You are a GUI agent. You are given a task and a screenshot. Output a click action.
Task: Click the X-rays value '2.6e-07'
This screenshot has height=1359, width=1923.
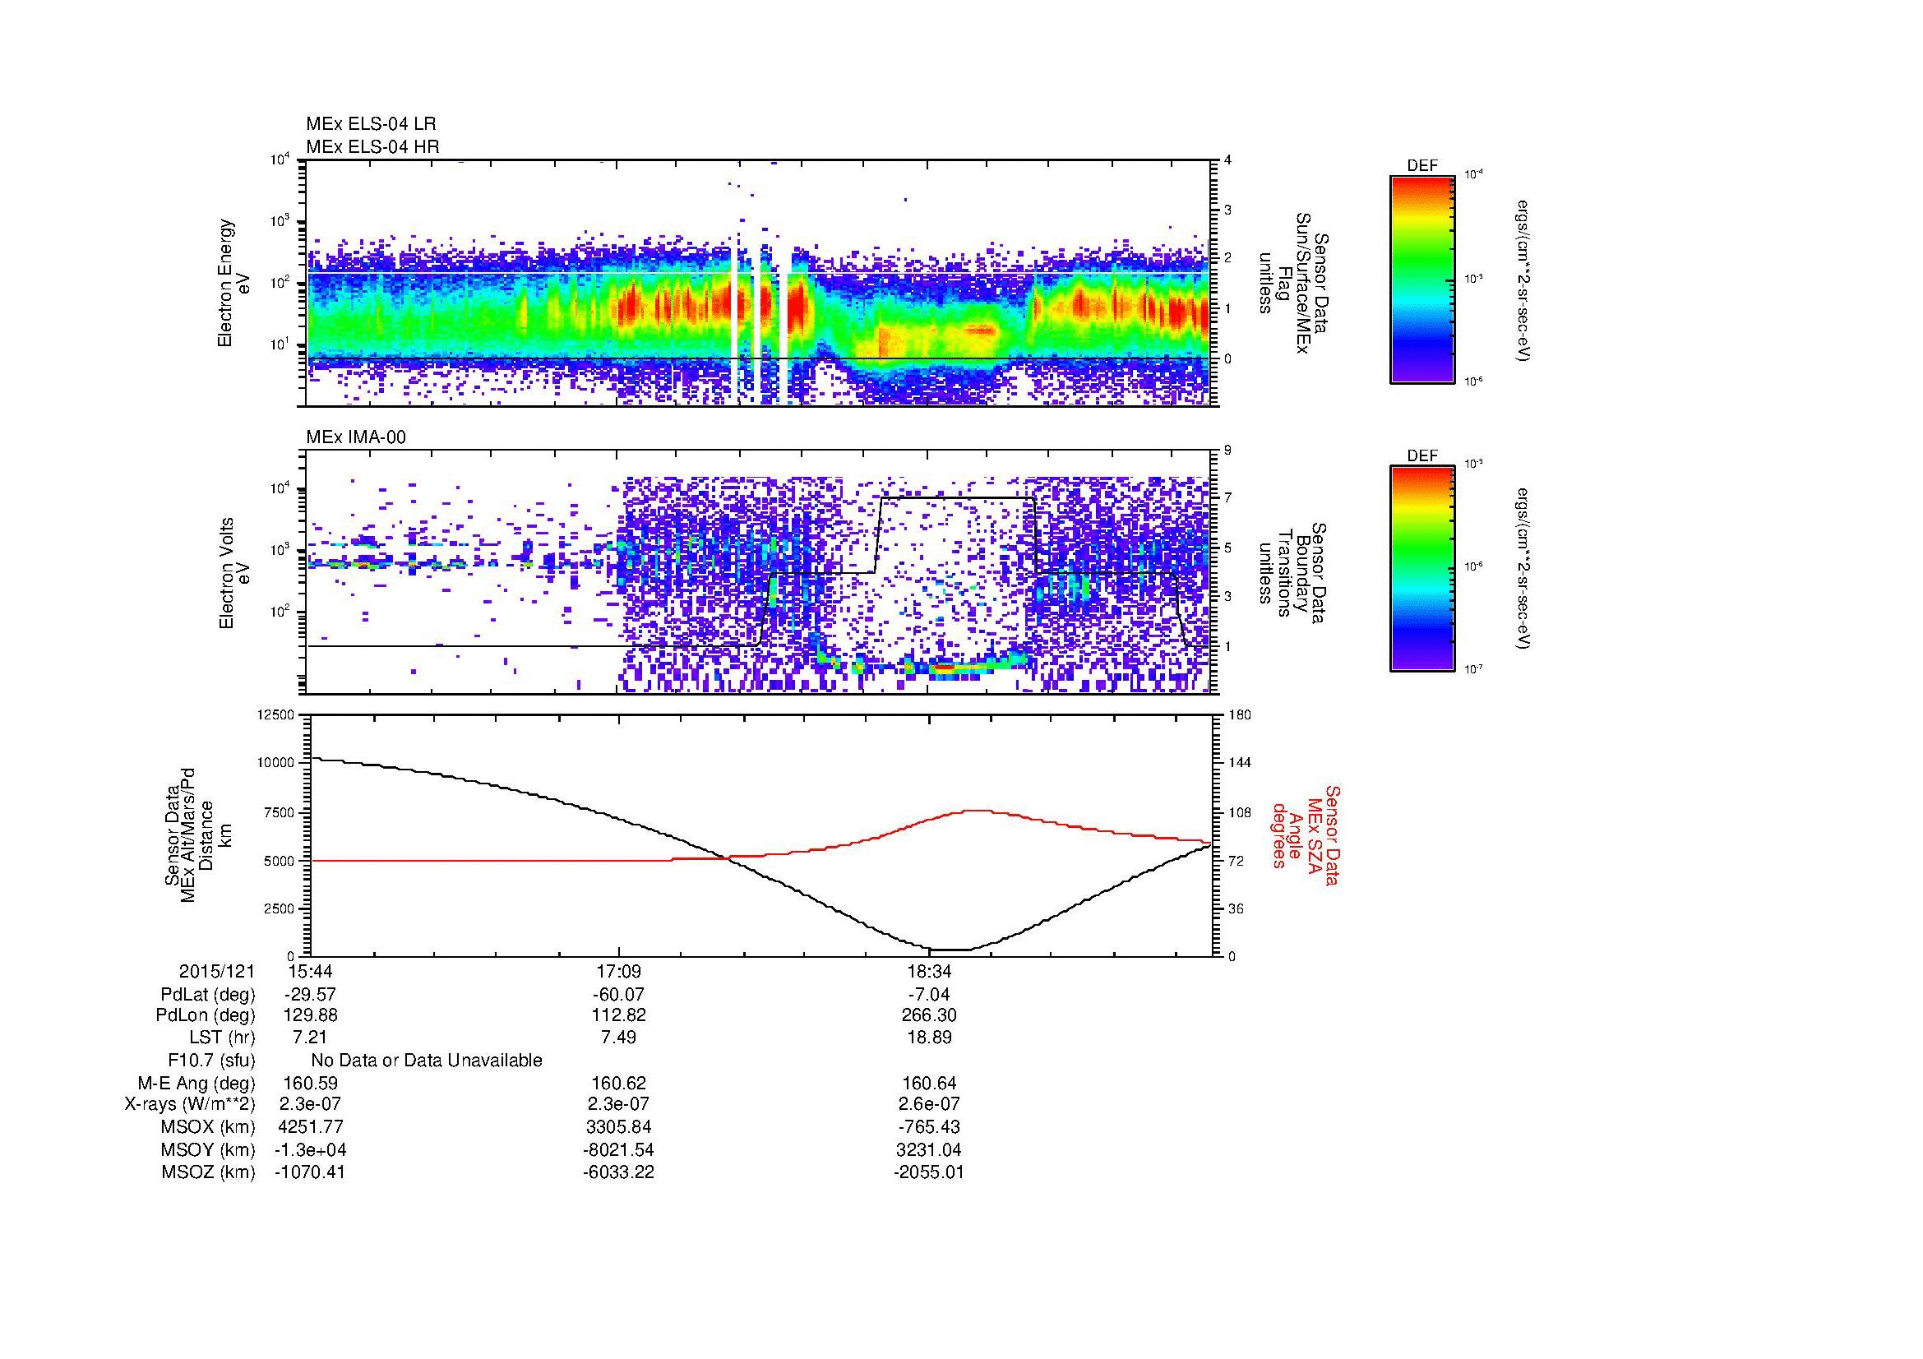(x=929, y=1105)
